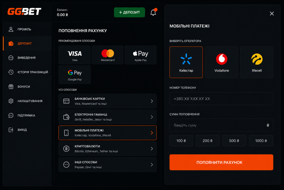Expand МОБІЛЬНІ ПЛАТЕЖІ chevron
The width and height of the screenshot is (284, 190).
(152, 133)
